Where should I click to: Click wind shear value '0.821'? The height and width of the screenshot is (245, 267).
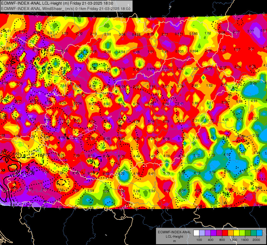(x=179, y=34)
